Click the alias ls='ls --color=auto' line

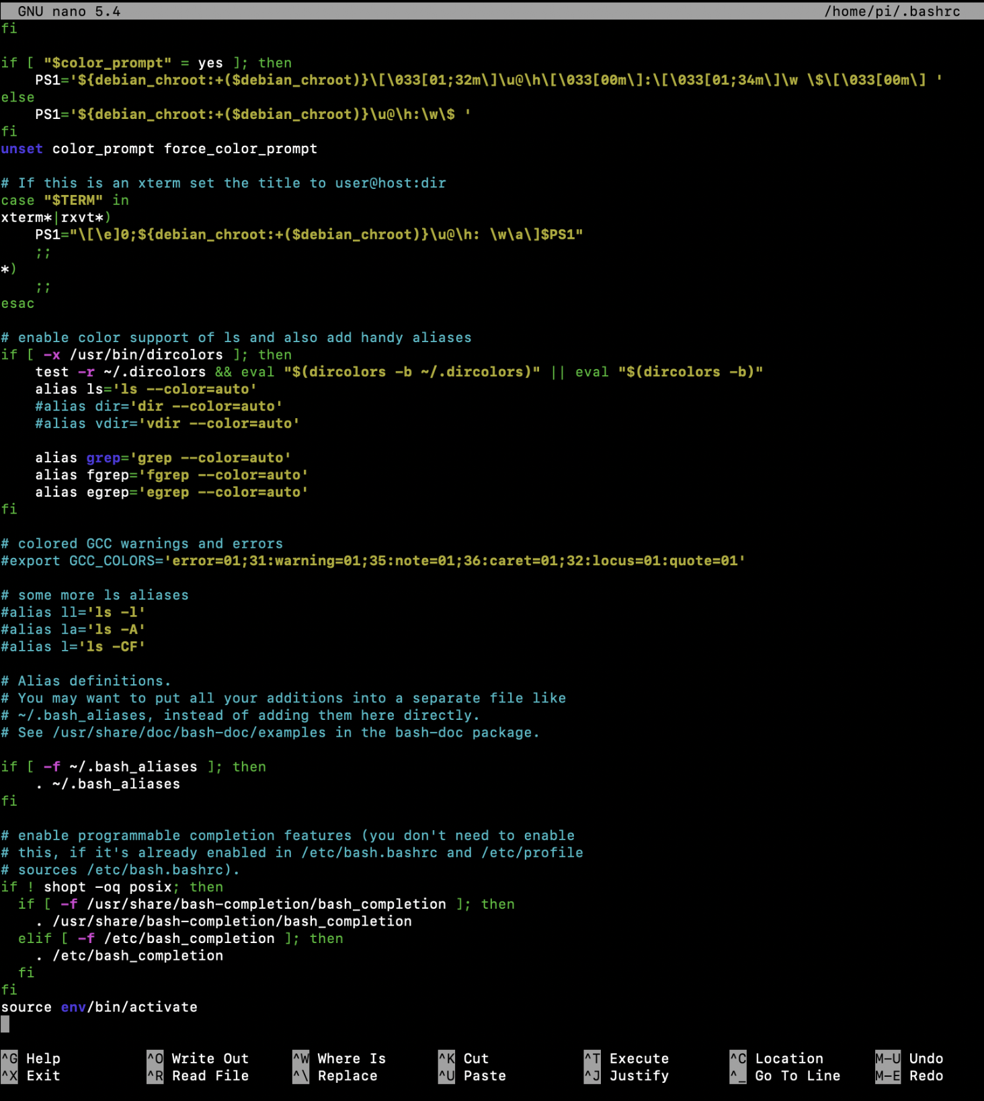point(146,389)
